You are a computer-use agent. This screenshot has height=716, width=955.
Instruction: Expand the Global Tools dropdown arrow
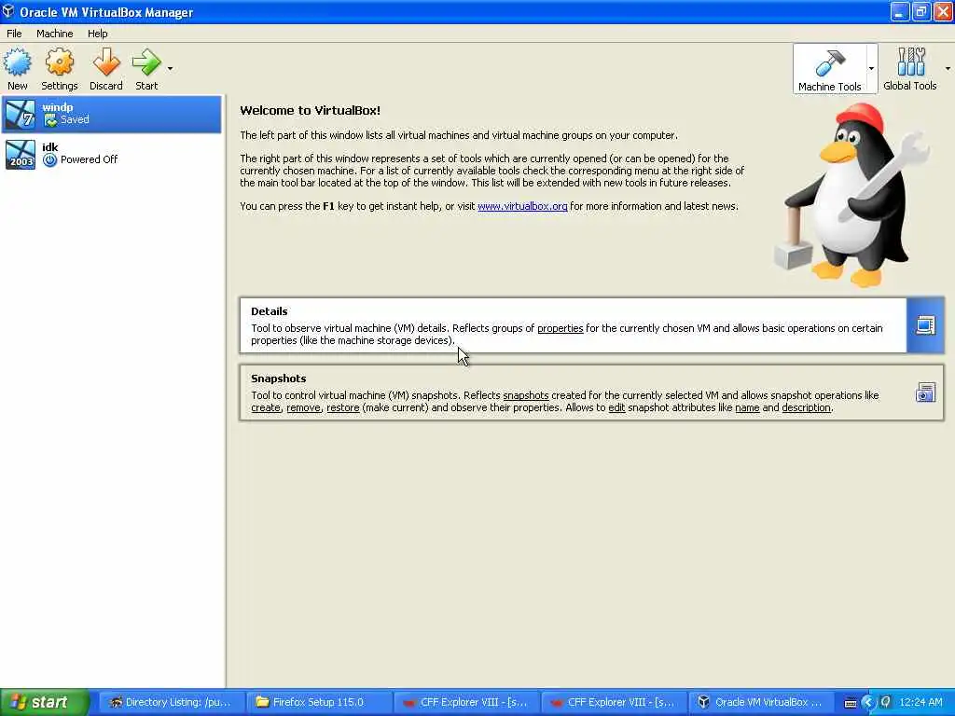pyautogui.click(x=948, y=68)
